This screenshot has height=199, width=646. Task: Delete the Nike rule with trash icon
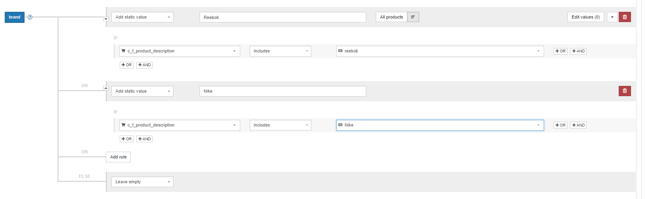click(x=625, y=91)
